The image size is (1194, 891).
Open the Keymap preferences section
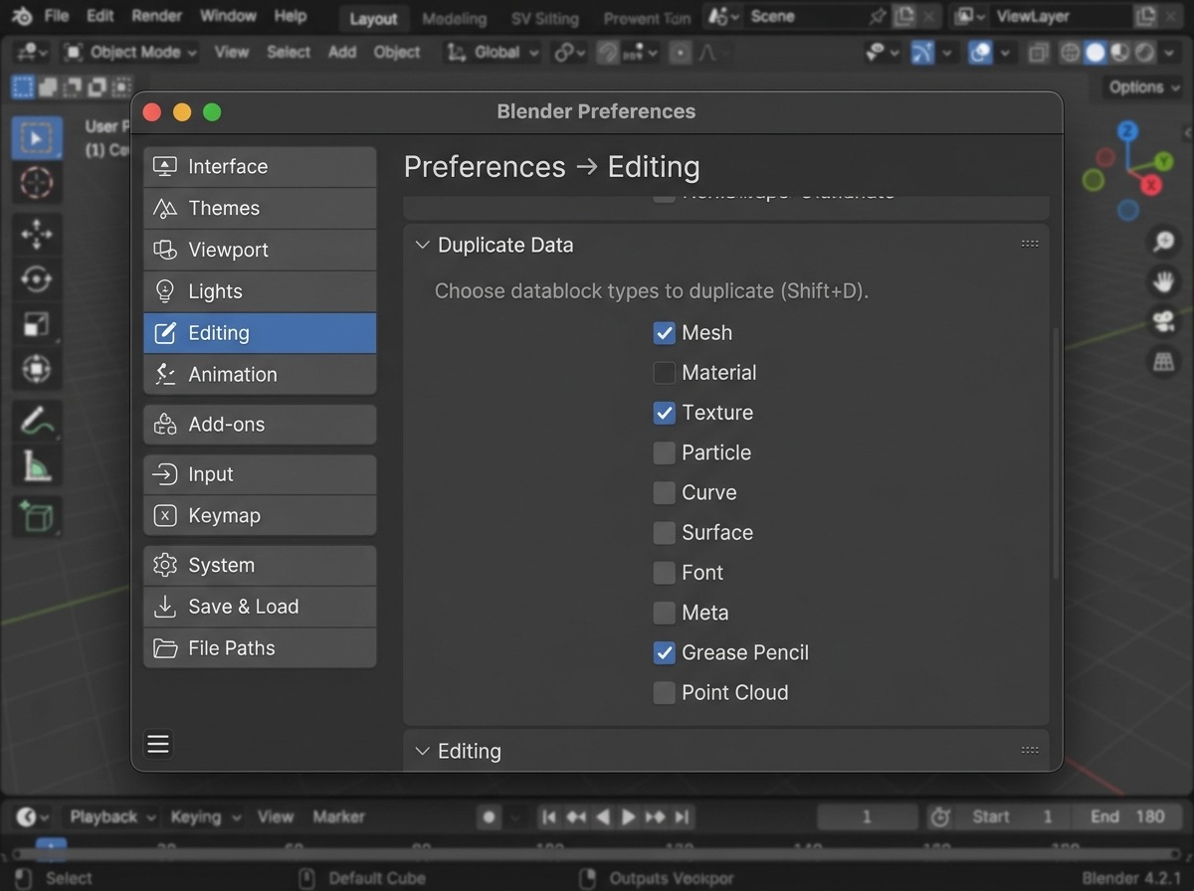[x=260, y=516]
